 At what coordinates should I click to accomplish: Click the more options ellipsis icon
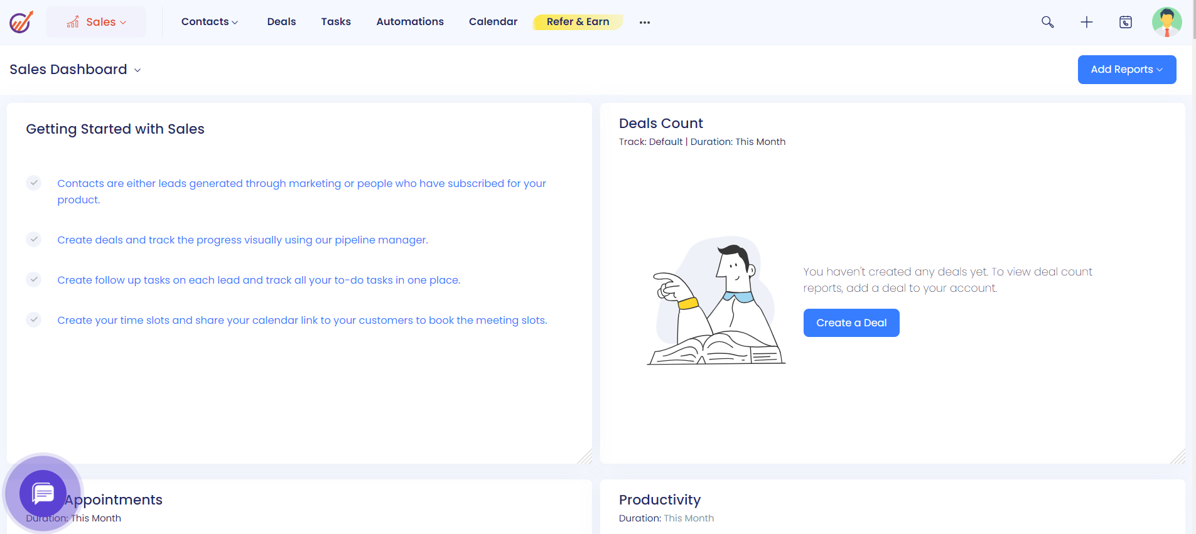tap(644, 22)
